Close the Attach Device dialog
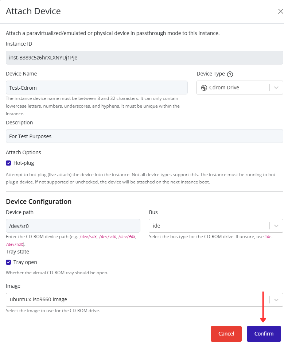 280,11
